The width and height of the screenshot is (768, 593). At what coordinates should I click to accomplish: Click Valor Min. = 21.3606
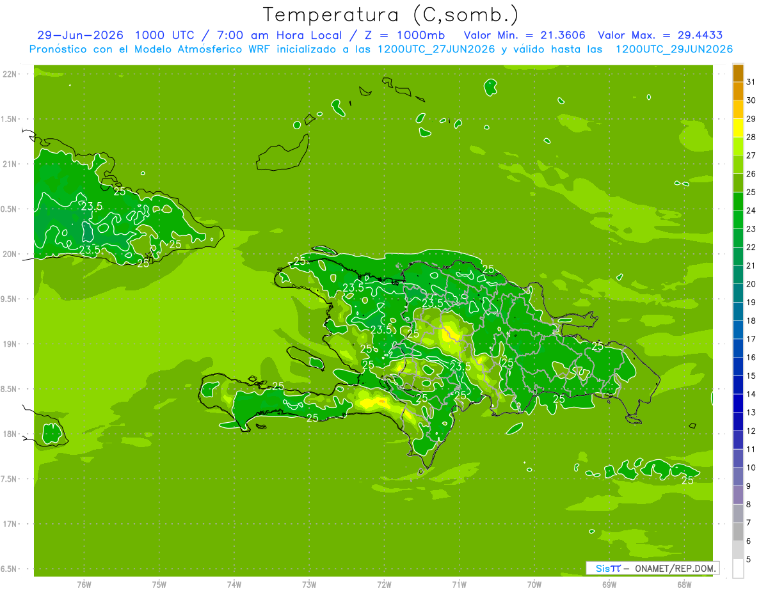pos(525,35)
